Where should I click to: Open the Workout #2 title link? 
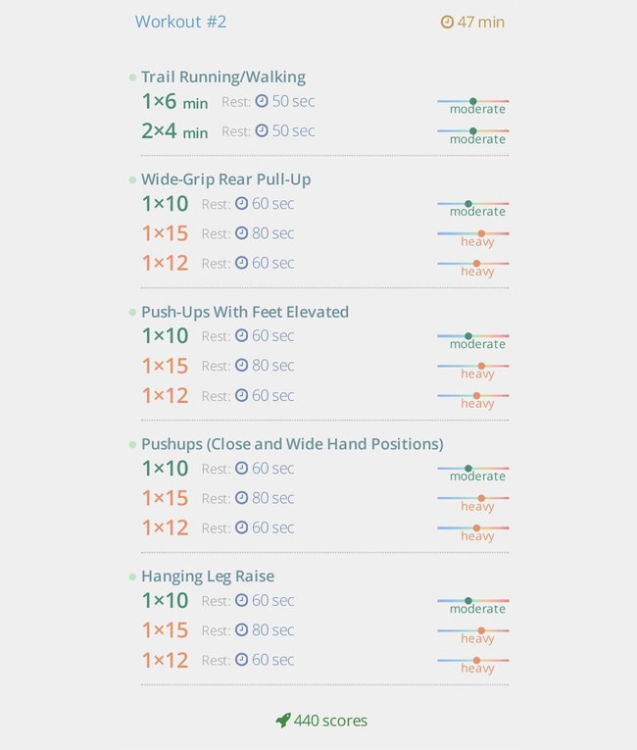180,22
